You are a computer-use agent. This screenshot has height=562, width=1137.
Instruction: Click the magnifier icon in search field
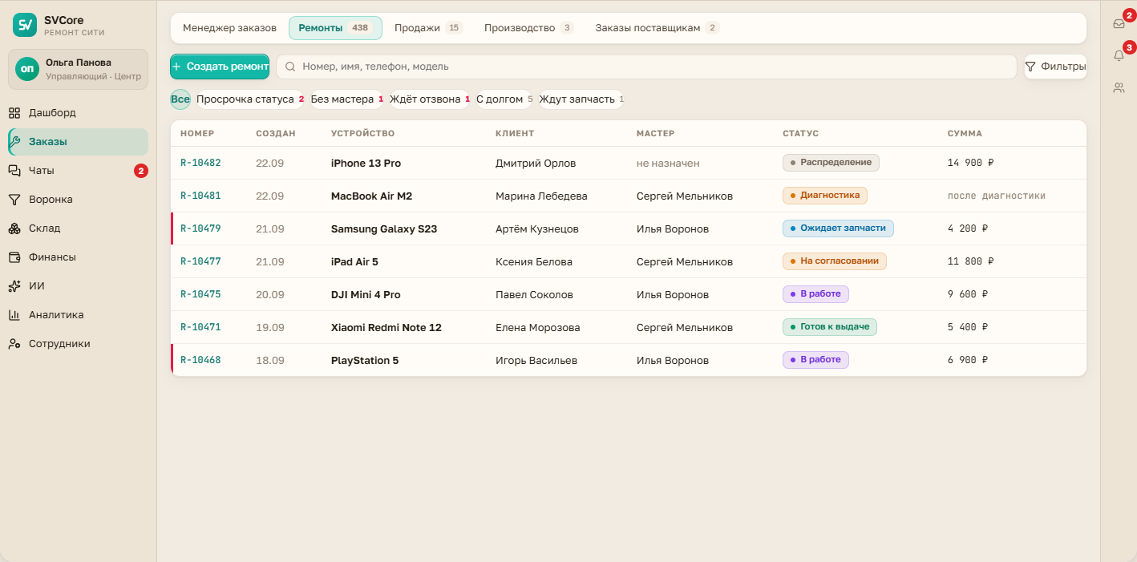coord(291,67)
